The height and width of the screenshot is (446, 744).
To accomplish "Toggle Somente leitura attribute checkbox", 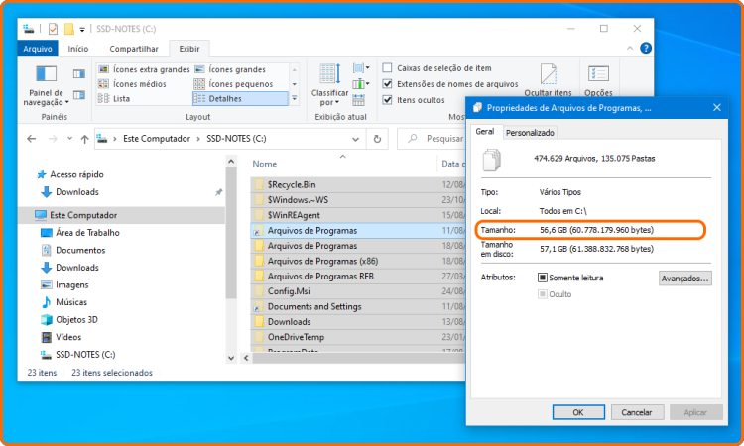I will 543,278.
